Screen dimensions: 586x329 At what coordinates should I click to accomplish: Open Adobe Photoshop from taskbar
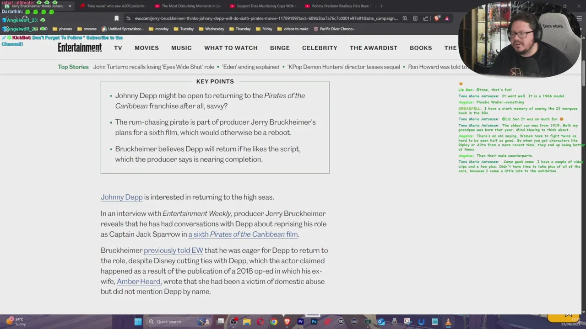pos(314,322)
